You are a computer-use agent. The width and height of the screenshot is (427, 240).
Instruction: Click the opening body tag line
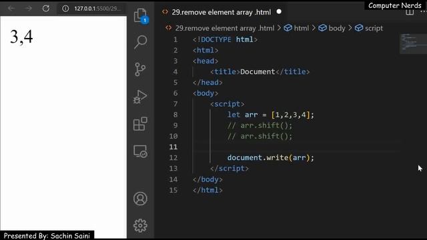click(205, 93)
